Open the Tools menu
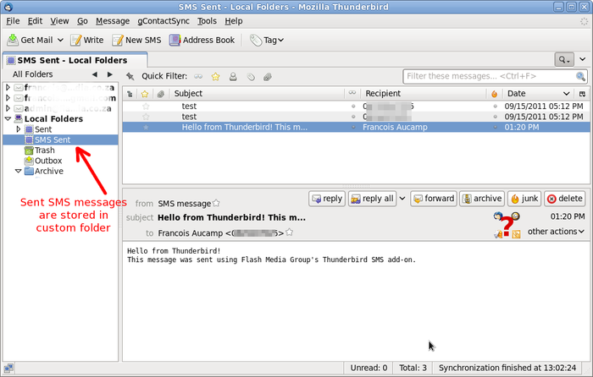593x377 pixels. (207, 21)
